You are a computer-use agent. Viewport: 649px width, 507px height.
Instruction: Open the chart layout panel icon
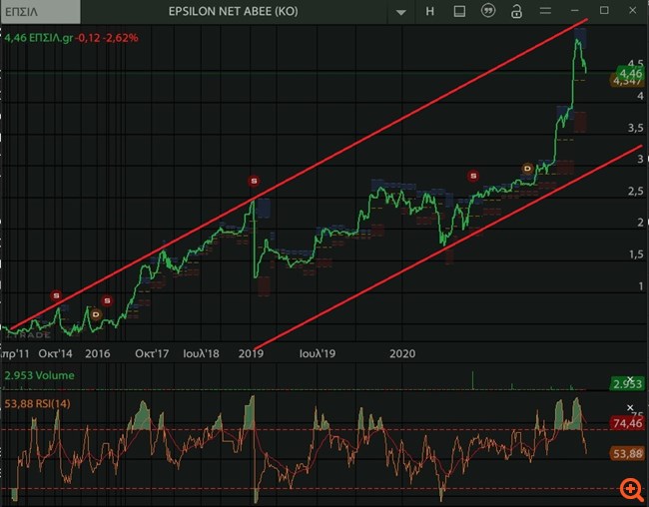tap(459, 12)
